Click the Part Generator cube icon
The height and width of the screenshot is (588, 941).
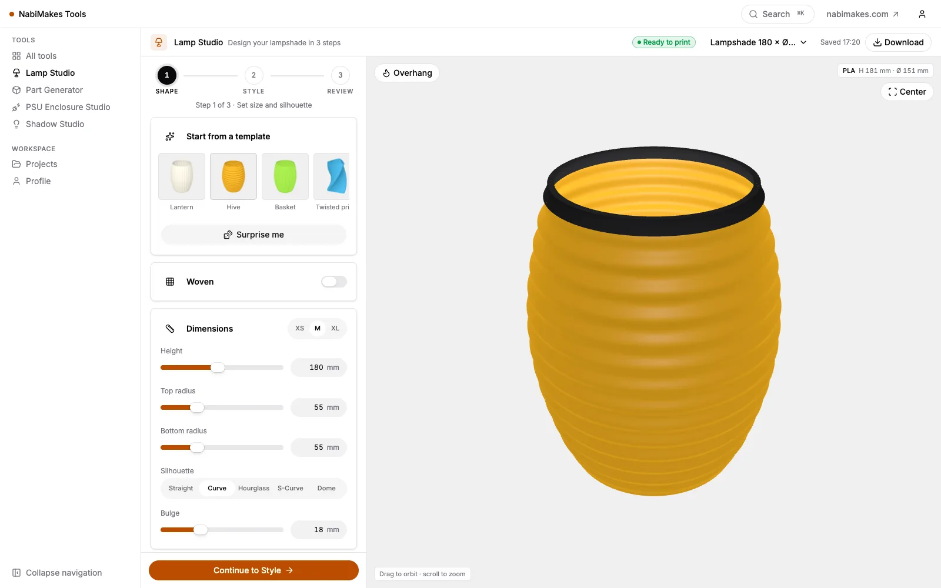click(16, 90)
